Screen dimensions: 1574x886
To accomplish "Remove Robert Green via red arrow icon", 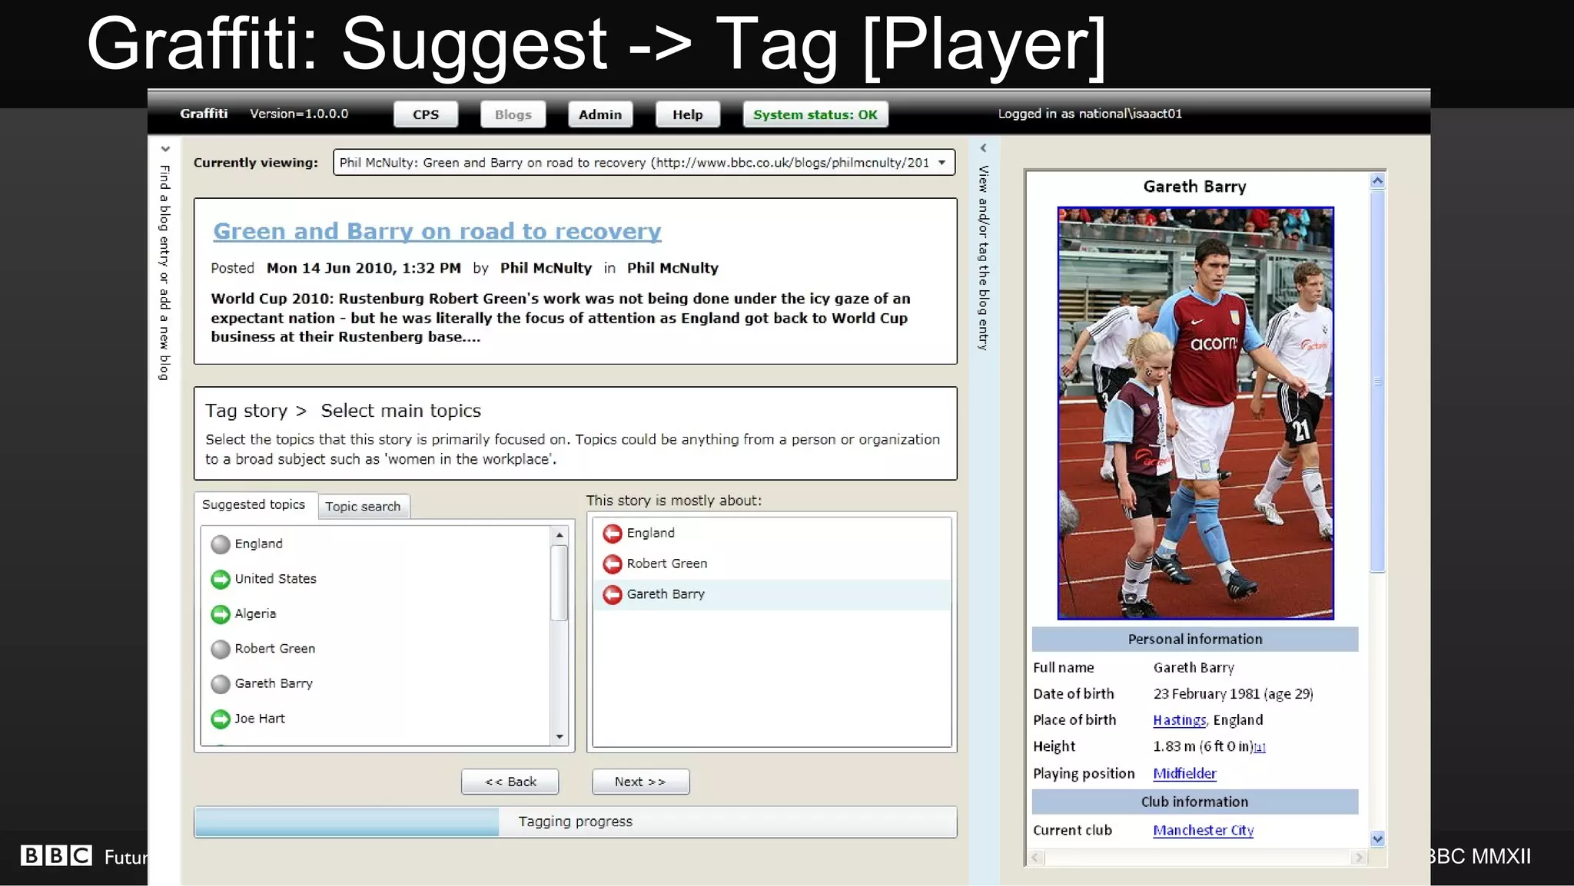I will coord(613,564).
